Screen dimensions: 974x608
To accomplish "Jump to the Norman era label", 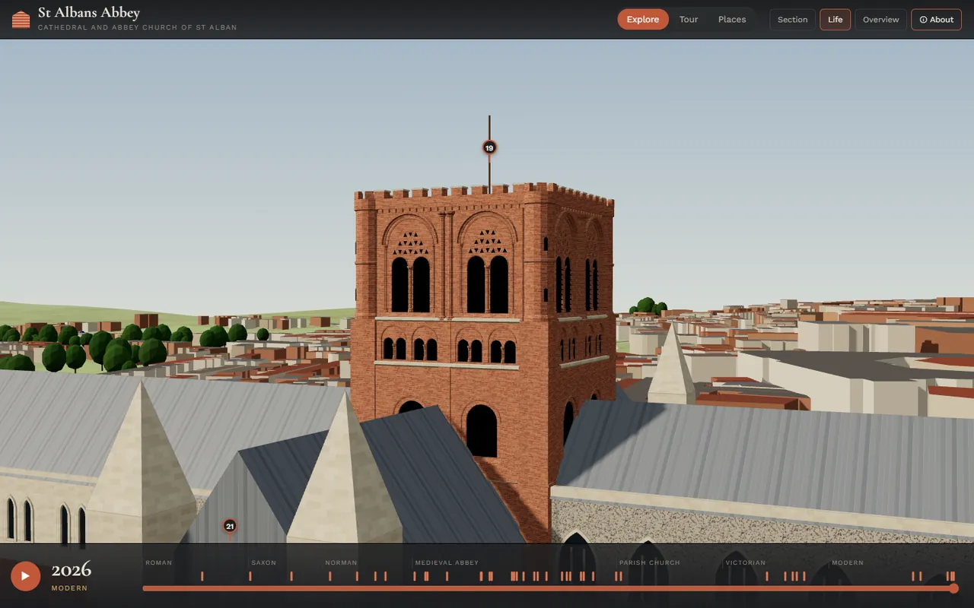I will point(341,563).
